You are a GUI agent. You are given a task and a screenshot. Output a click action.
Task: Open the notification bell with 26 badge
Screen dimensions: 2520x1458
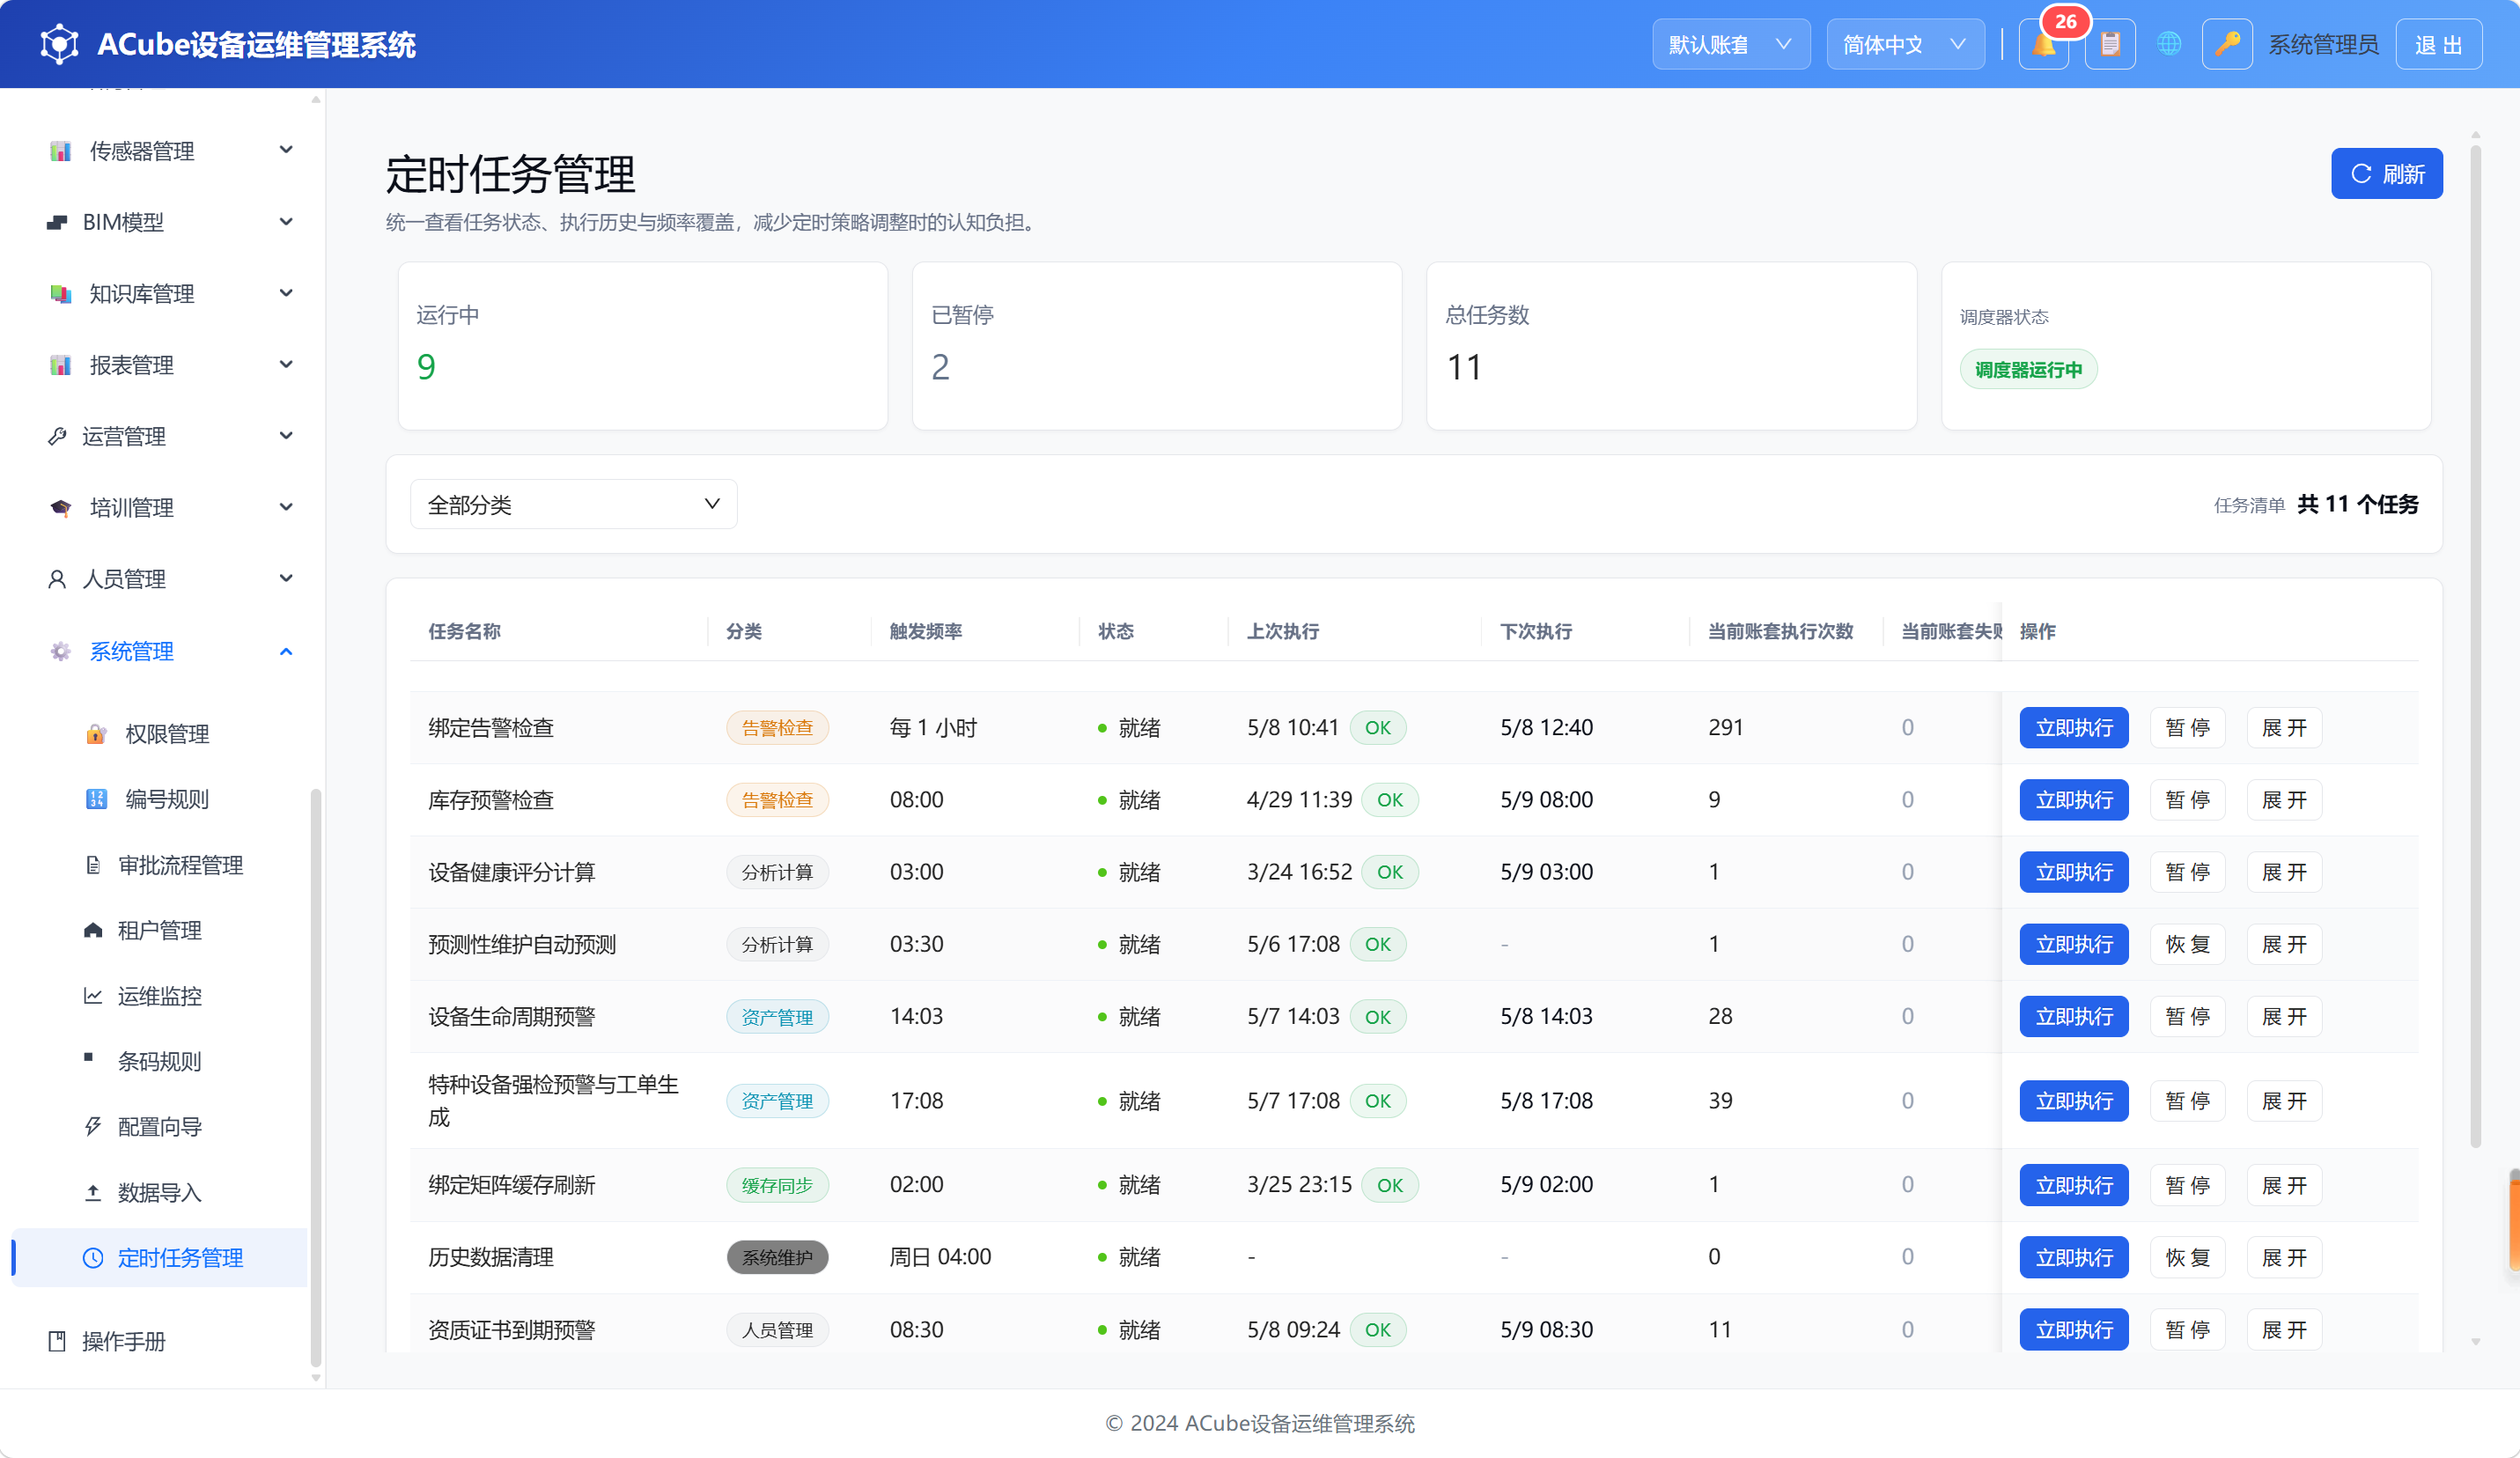(2043, 45)
